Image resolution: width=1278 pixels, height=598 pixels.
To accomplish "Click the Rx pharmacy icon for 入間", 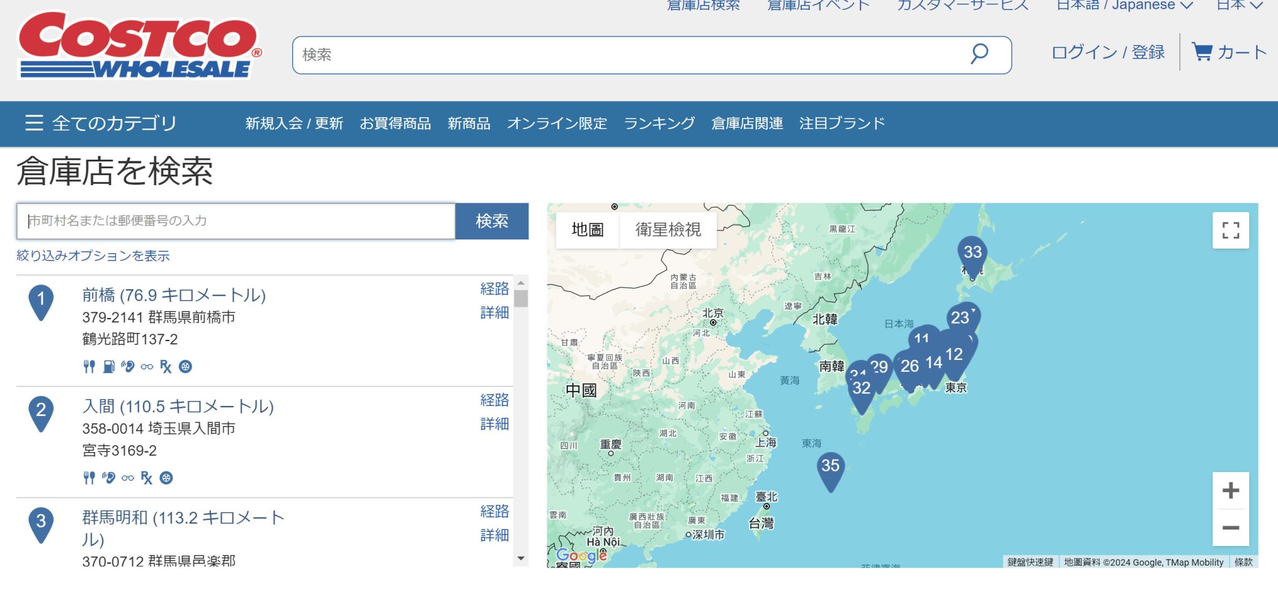I will [147, 478].
